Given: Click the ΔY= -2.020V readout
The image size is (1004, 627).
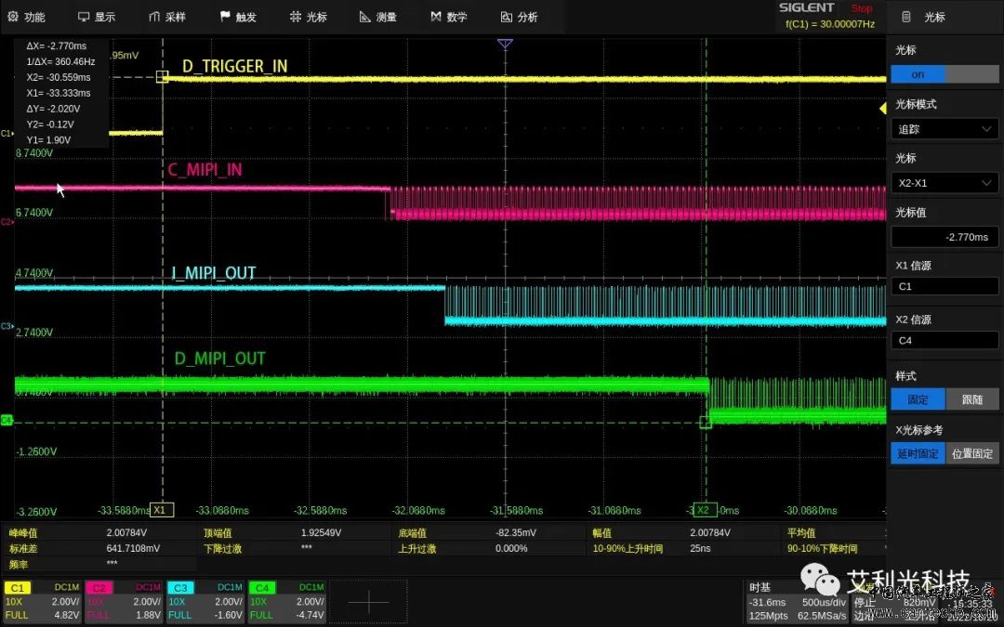Looking at the screenshot, I should coord(53,109).
